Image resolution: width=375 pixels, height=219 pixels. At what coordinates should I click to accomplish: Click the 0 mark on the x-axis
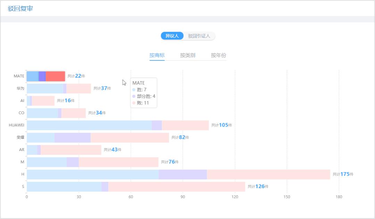[27, 196]
